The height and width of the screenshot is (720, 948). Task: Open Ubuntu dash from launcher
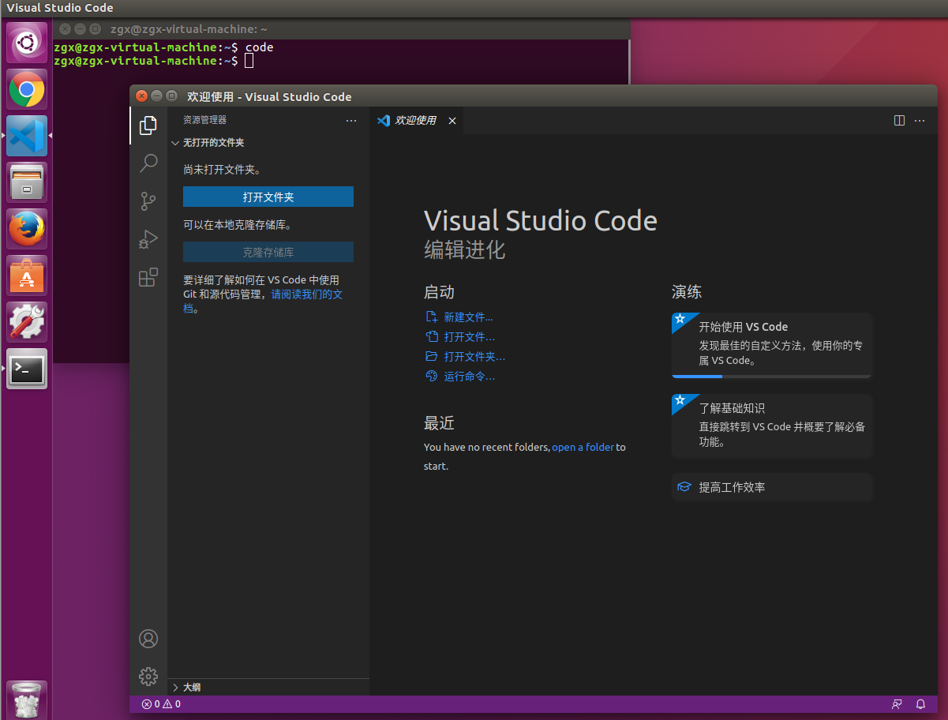(27, 41)
